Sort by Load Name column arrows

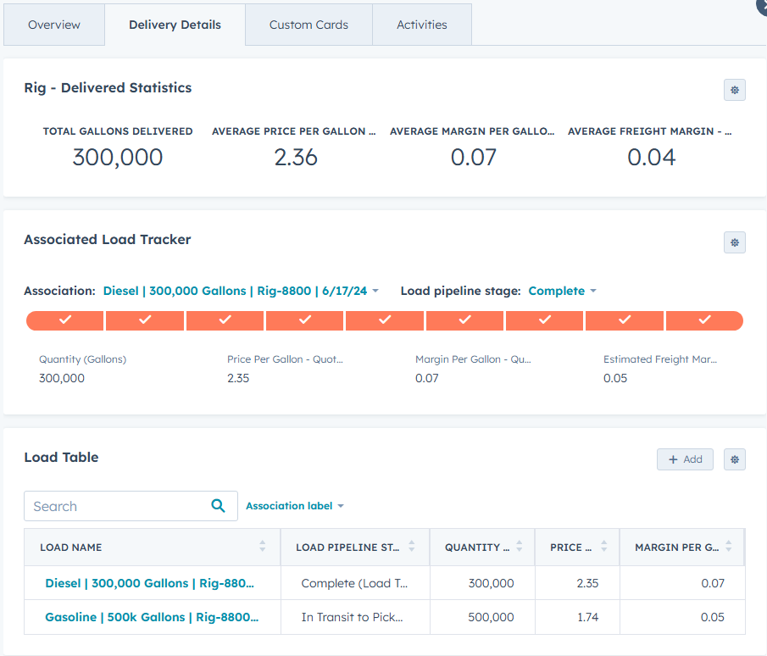click(x=262, y=547)
